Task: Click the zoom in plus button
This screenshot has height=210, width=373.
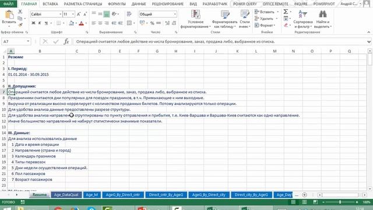Action: (x=357, y=202)
